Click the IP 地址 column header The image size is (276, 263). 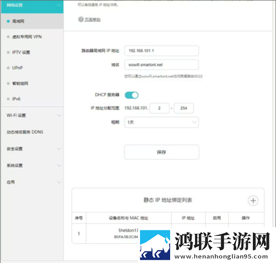[x=188, y=218]
